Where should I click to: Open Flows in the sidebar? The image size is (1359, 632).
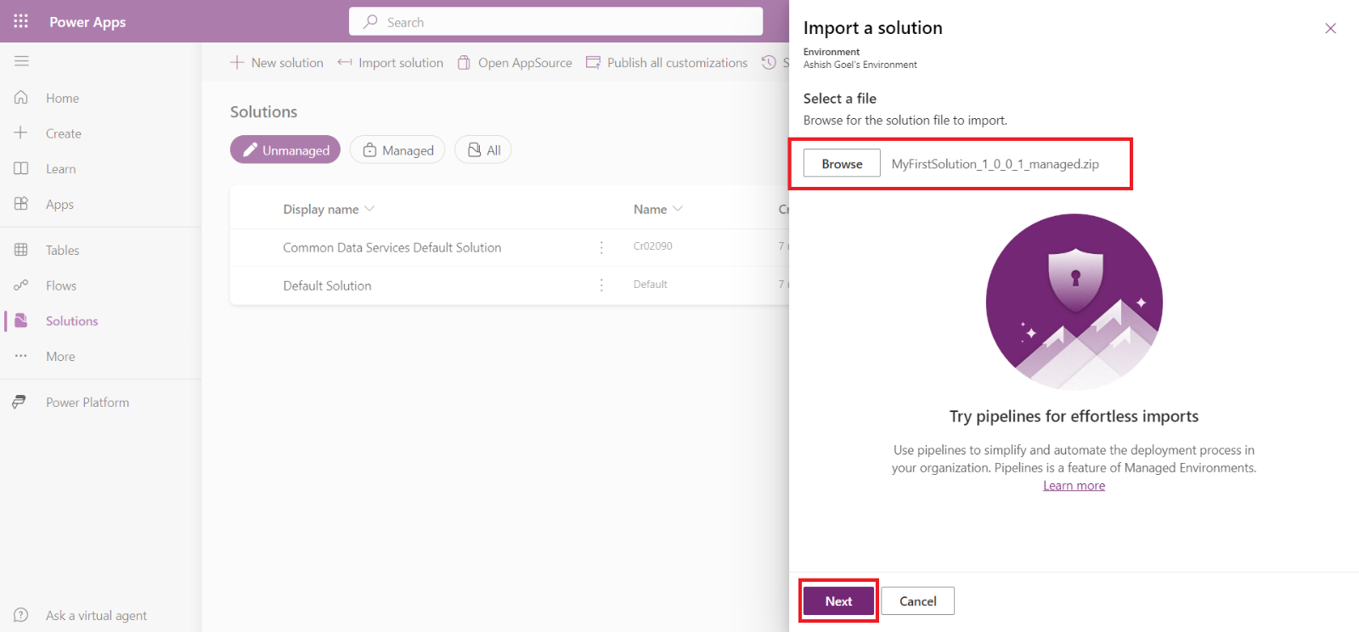tap(60, 286)
